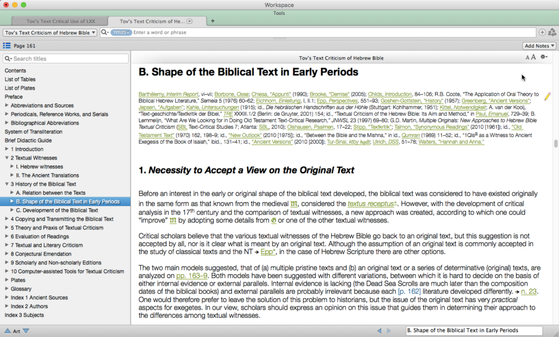Open the Add Notes dropdown

[539, 46]
